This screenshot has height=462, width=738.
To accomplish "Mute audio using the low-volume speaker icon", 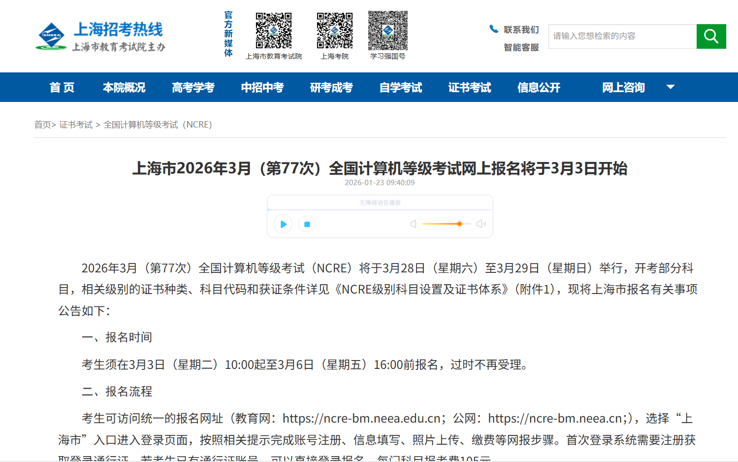I will pyautogui.click(x=414, y=224).
